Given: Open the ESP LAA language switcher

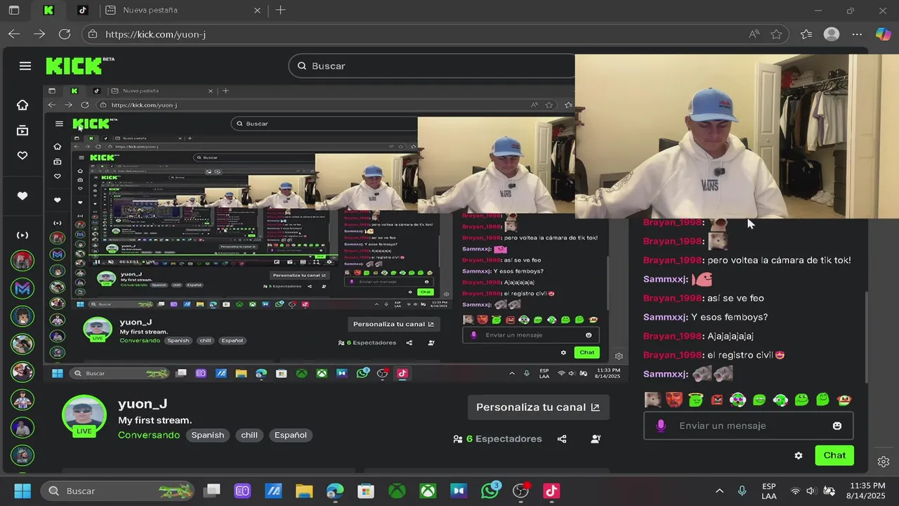Looking at the screenshot, I should (x=769, y=491).
